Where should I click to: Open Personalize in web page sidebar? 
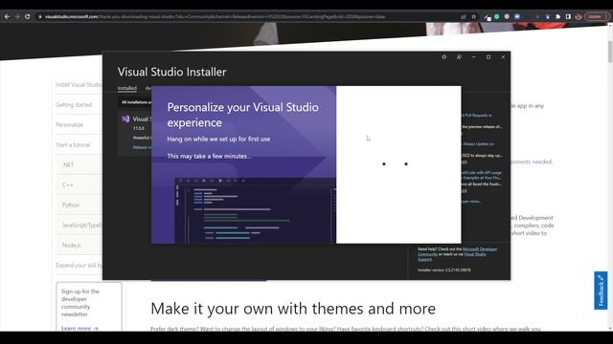[70, 125]
